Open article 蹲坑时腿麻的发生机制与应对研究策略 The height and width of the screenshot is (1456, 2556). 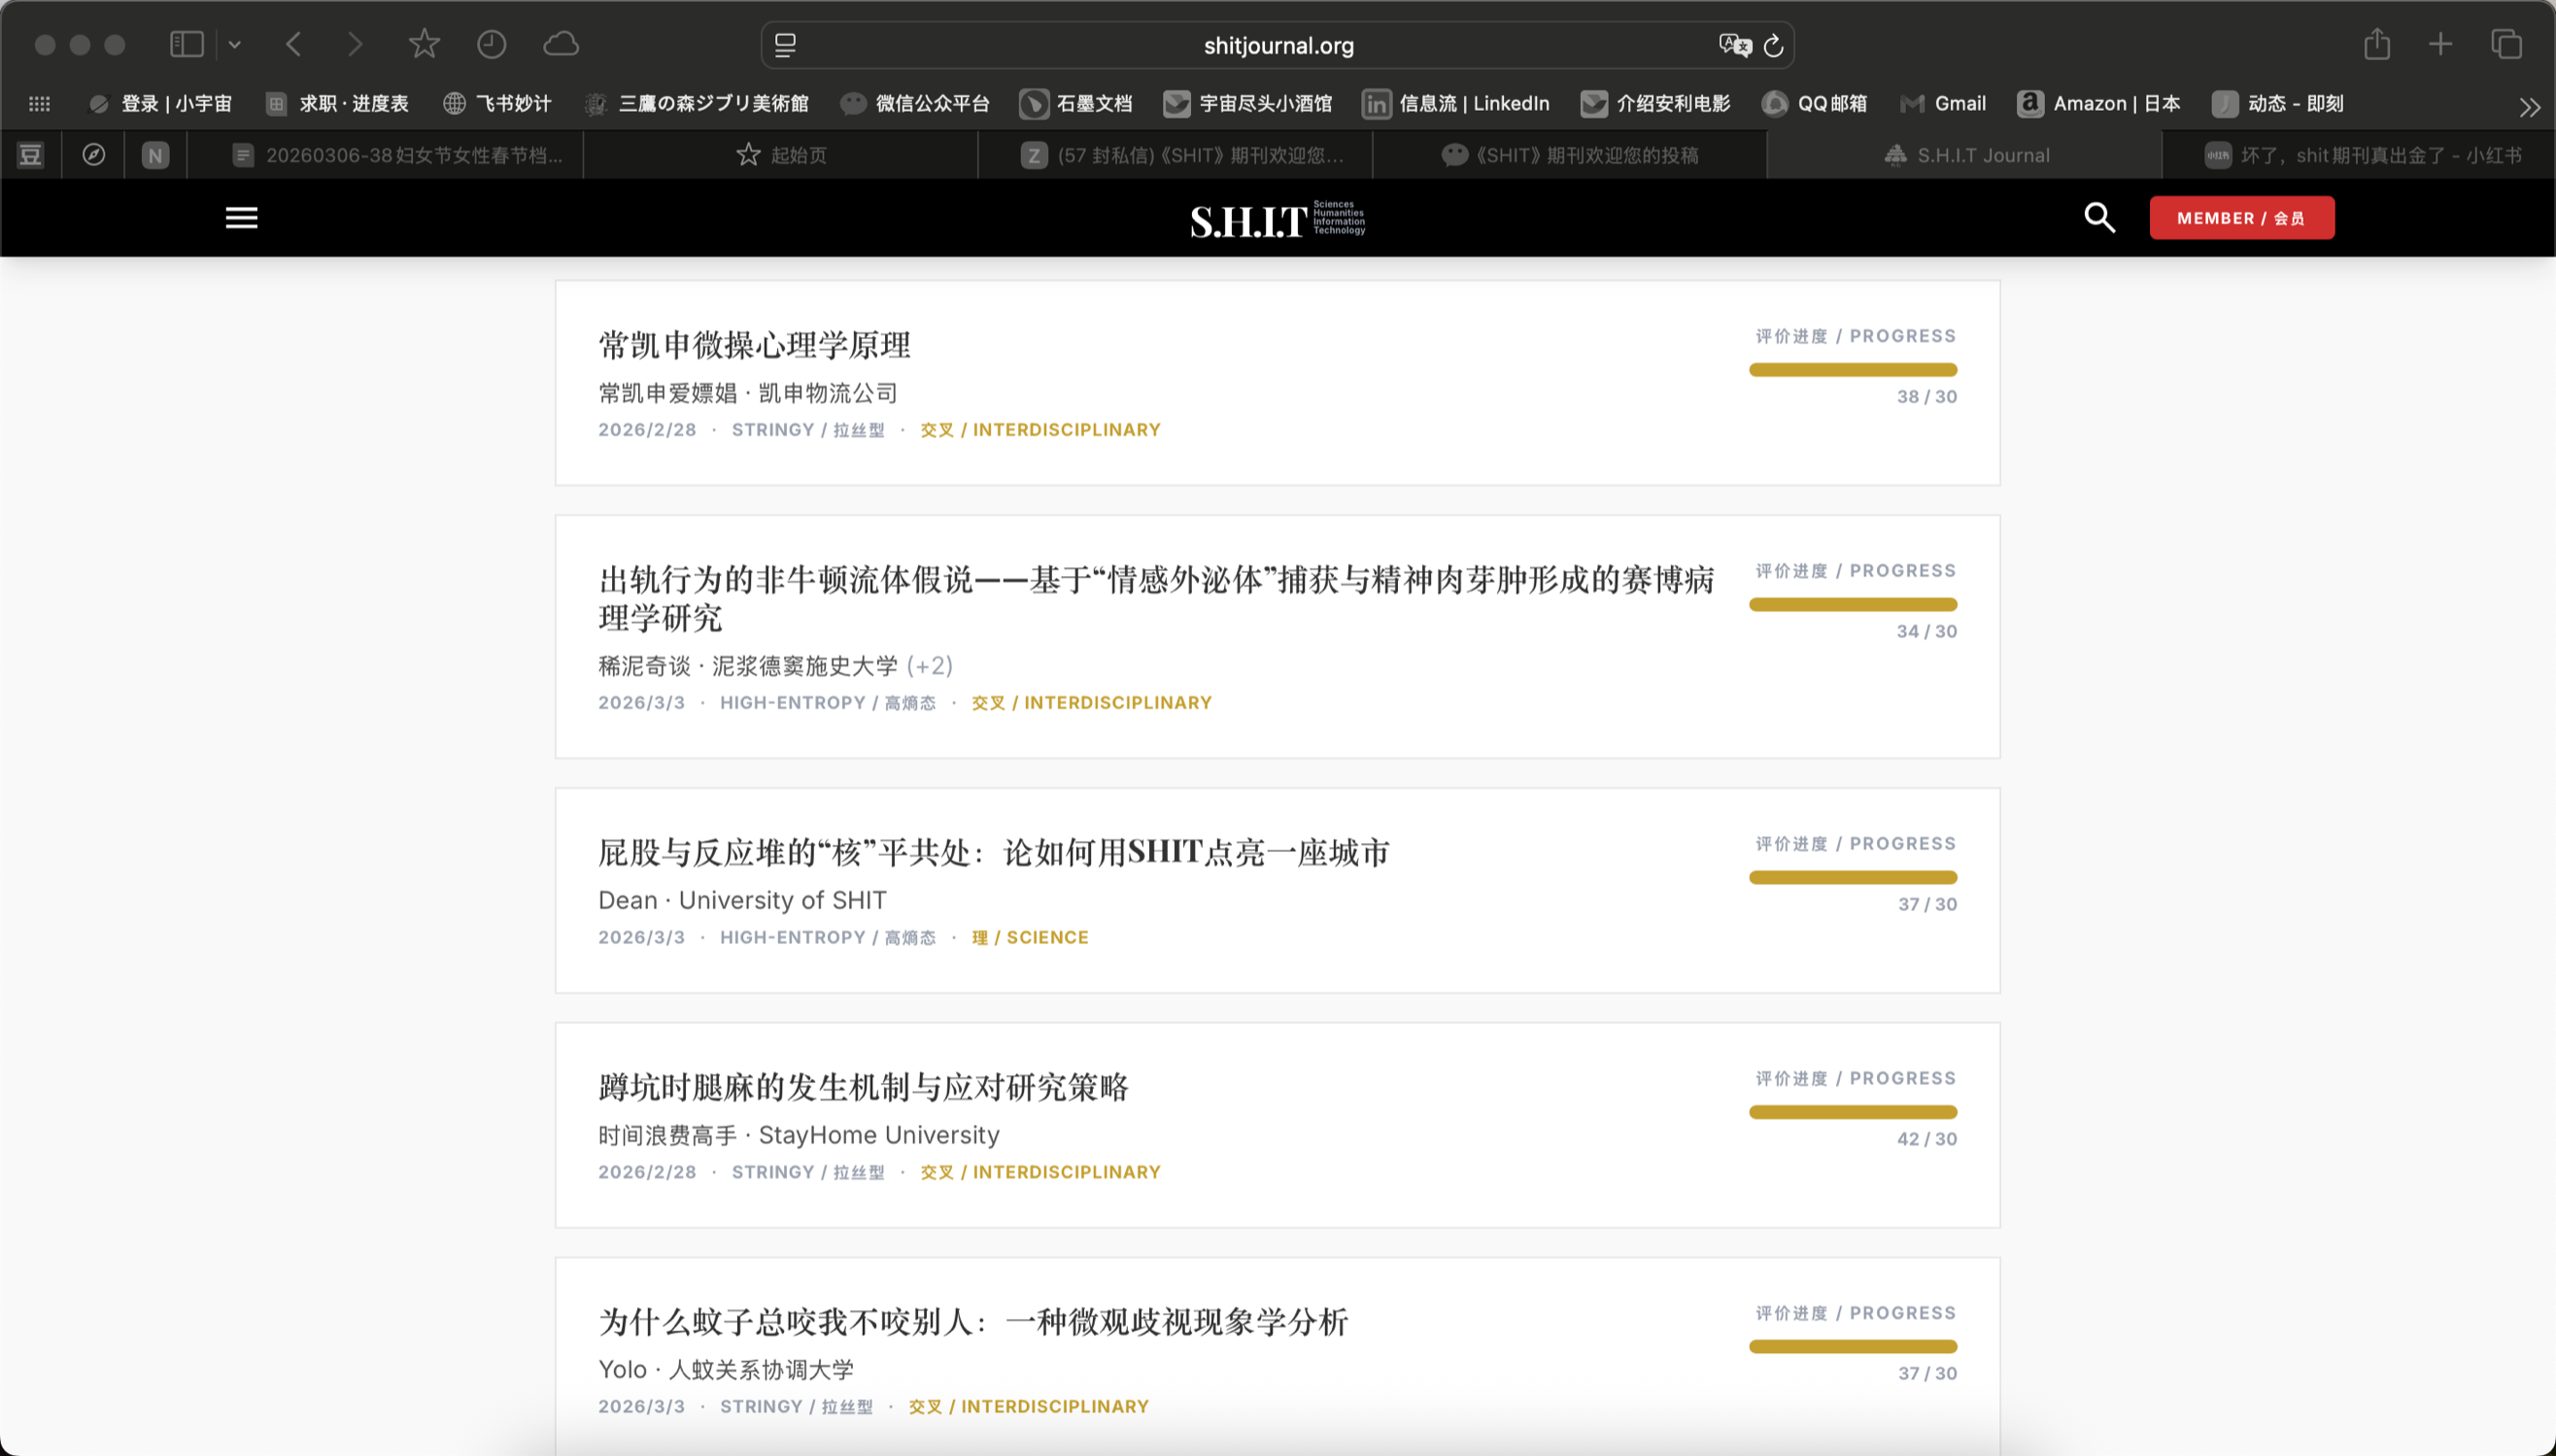(863, 1087)
